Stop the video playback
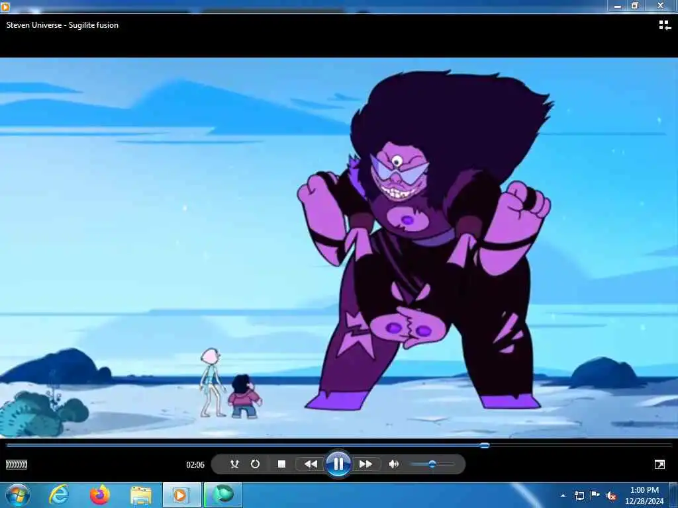 (281, 464)
